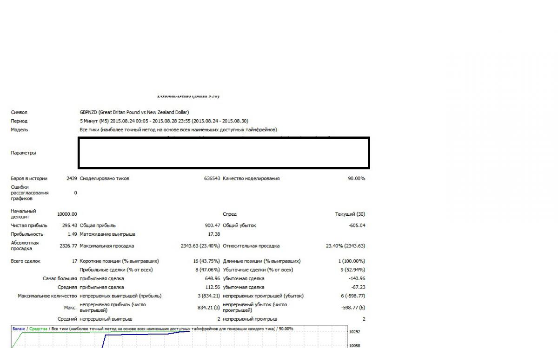Select the '5 Минут (M5) 2015.08.24 00:05' period value
Viewport: 558px width, 348px height.
coord(114,121)
